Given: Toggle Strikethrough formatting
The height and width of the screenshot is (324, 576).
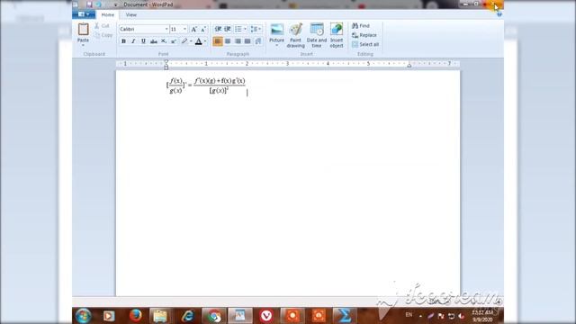Looking at the screenshot, I should click(x=154, y=41).
